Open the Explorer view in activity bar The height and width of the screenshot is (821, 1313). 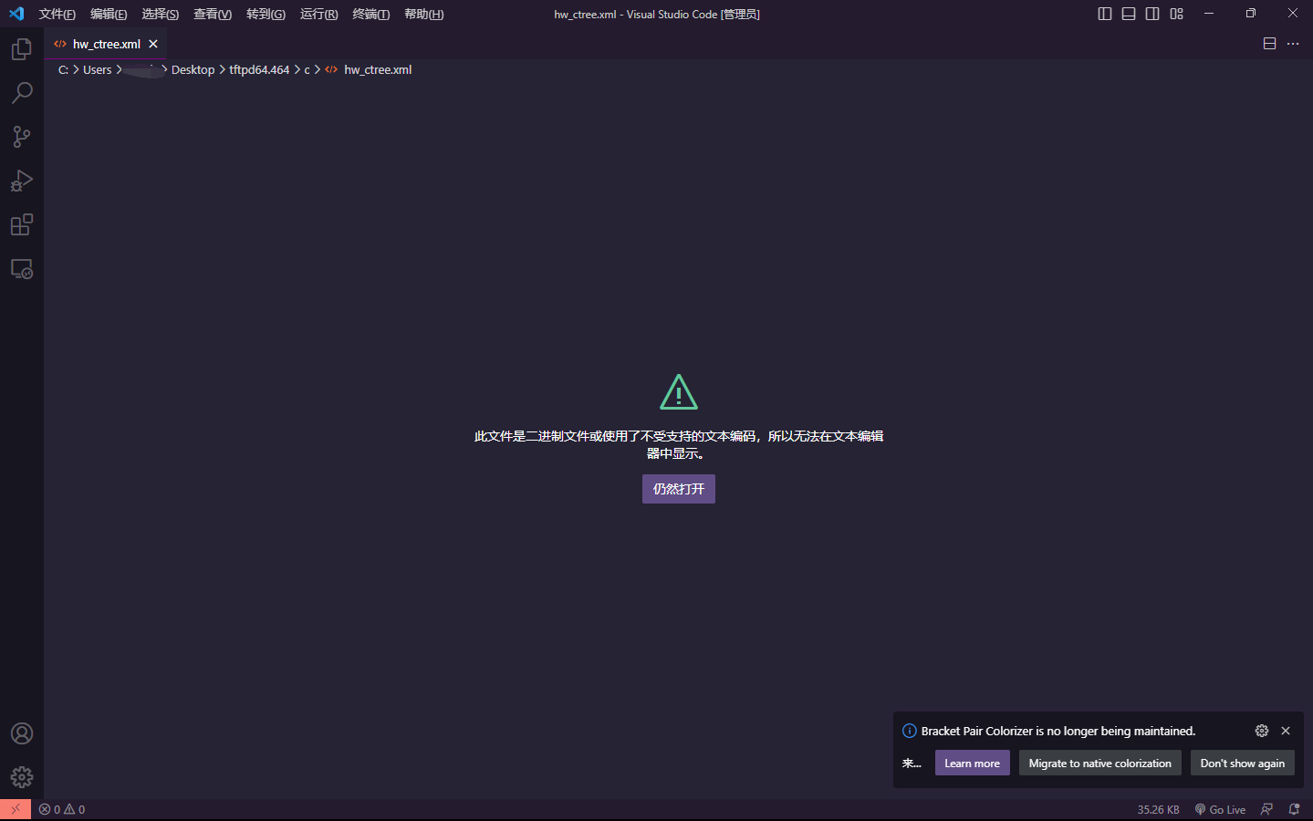(22, 49)
